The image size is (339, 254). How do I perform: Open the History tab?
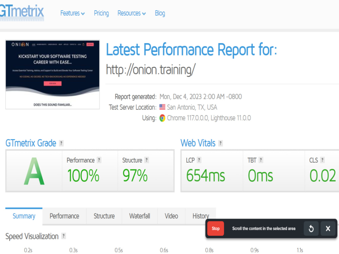200,216
